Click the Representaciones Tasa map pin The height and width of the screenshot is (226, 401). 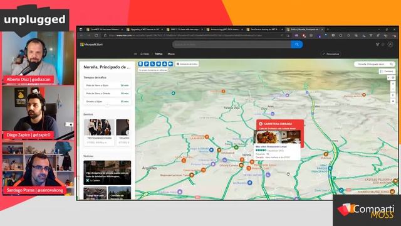(192, 175)
